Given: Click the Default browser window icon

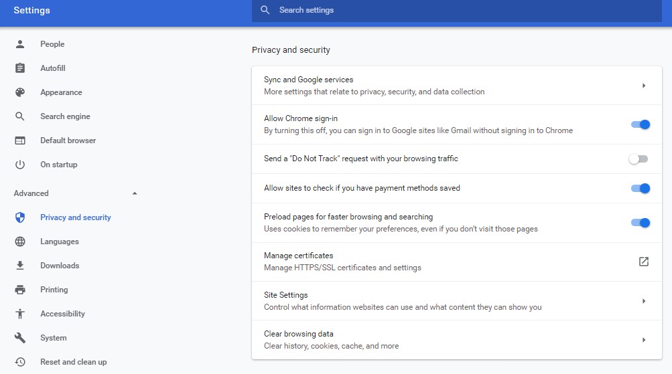Looking at the screenshot, I should click(x=19, y=141).
